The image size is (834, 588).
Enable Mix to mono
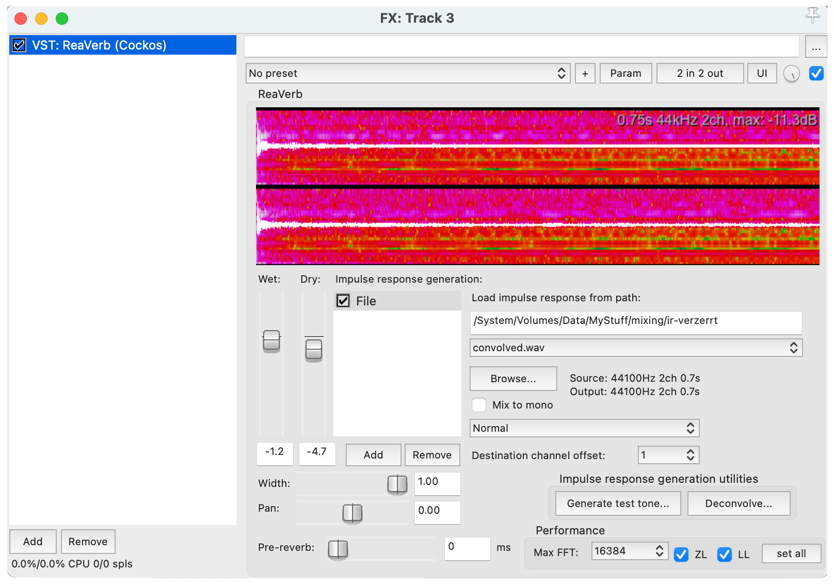click(479, 405)
